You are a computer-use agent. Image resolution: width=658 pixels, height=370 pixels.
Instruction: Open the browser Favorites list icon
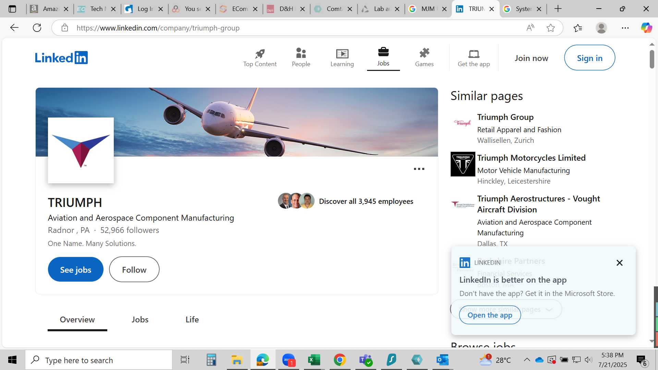point(577,28)
